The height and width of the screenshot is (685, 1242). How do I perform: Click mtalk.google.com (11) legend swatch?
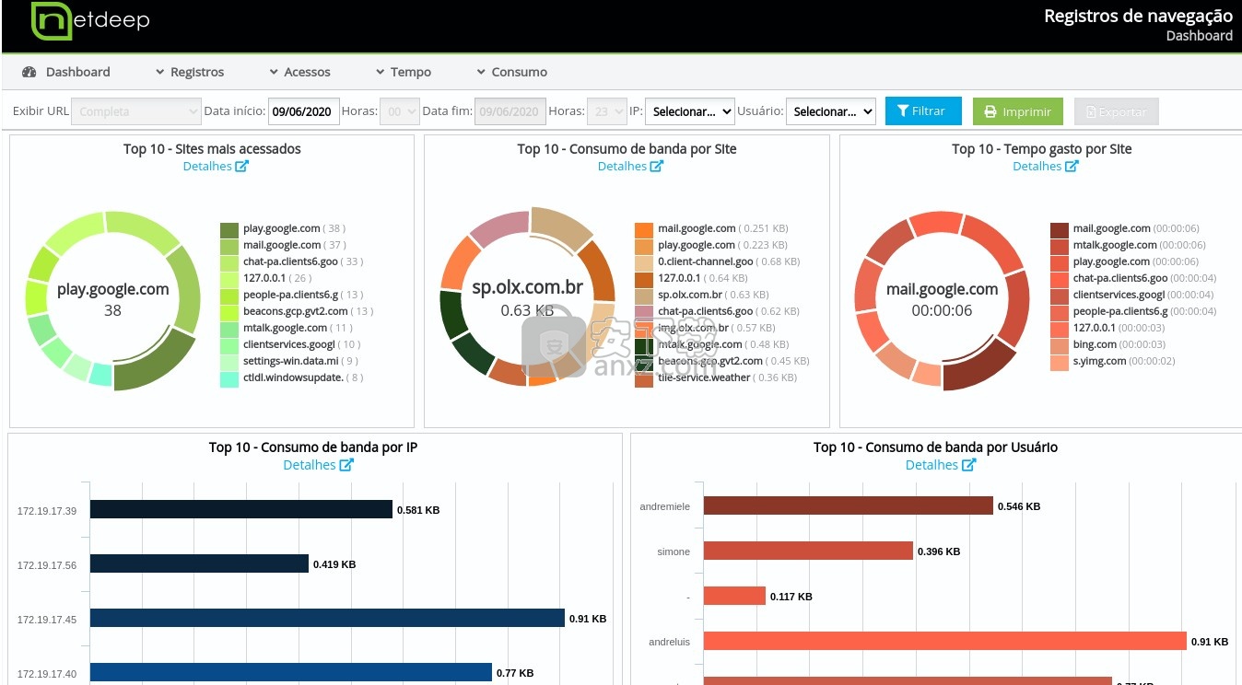pyautogui.click(x=229, y=329)
